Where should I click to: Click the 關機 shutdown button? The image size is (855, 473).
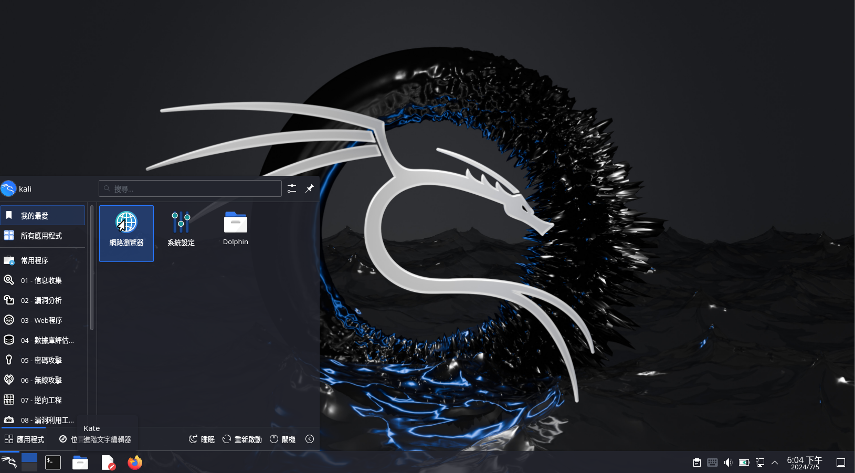coord(282,439)
